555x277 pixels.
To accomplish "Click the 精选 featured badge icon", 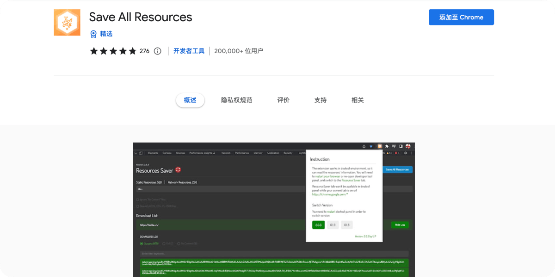I will click(93, 34).
